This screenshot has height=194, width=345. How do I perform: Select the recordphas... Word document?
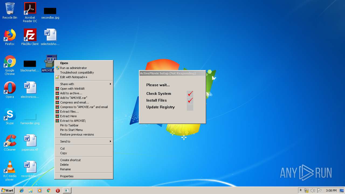click(x=30, y=169)
